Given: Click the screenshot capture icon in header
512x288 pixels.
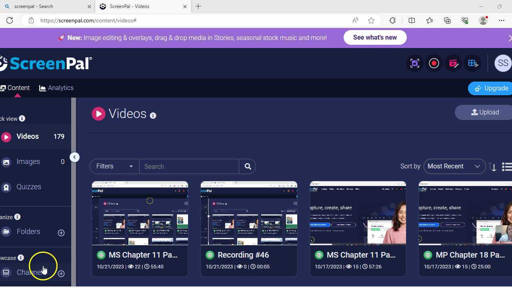Looking at the screenshot, I should tap(415, 63).
